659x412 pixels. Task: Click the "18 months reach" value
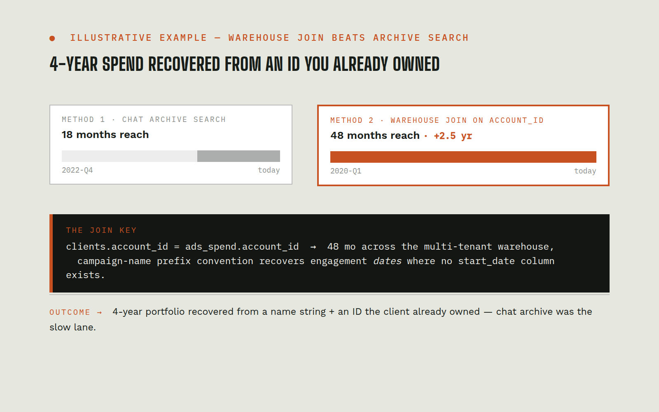[105, 135]
